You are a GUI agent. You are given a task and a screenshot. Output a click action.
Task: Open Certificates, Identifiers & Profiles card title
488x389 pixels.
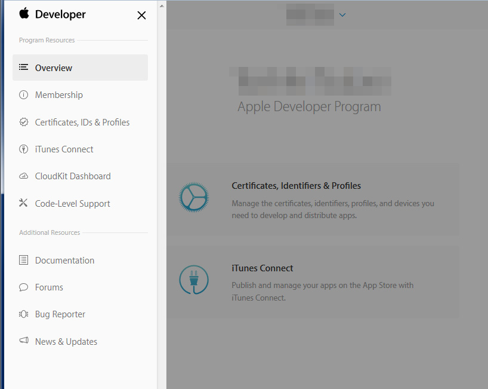(296, 186)
